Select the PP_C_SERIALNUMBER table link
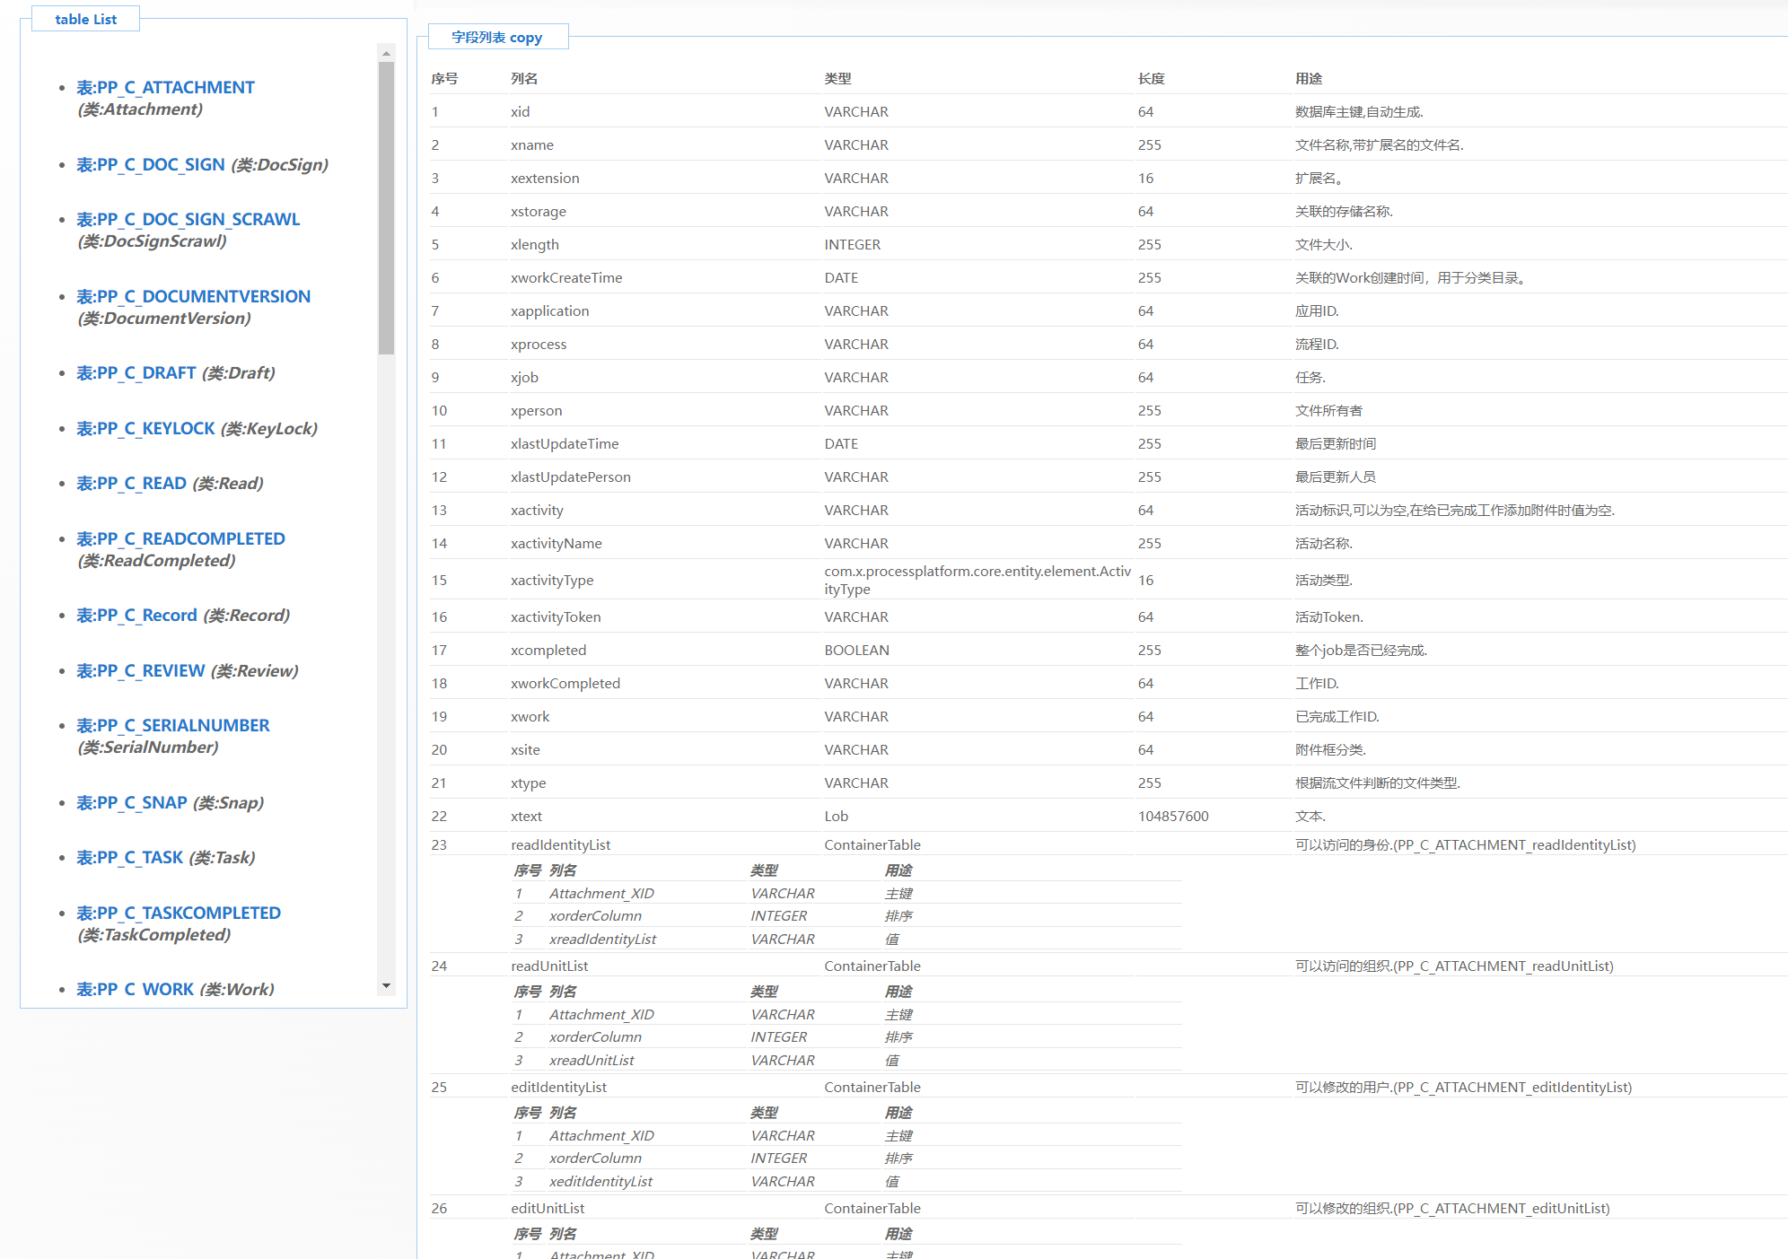1788x1259 pixels. tap(172, 726)
